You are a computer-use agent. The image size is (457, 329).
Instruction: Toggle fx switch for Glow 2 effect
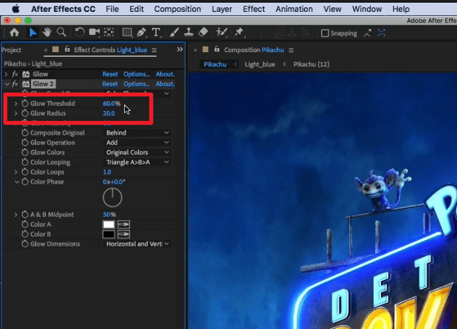pos(15,84)
